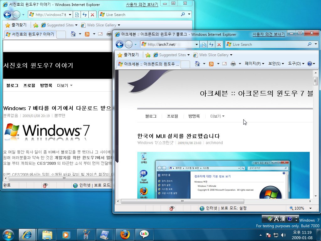Open Help icon in arch7.net command bar

[309, 64]
